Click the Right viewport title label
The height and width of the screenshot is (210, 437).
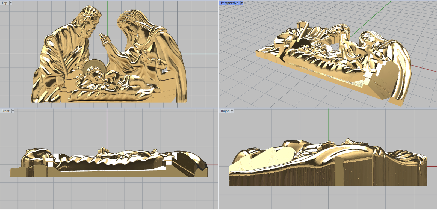pyautogui.click(x=225, y=111)
